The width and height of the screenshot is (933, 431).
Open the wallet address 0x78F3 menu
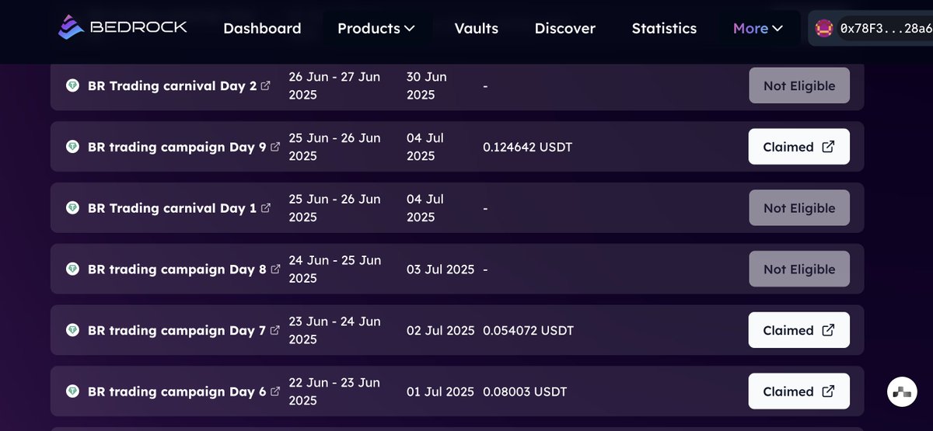tap(871, 29)
